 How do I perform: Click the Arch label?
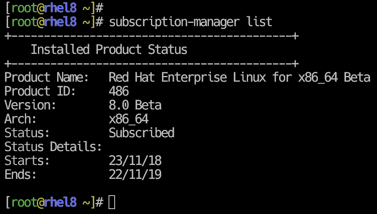(x=20, y=119)
